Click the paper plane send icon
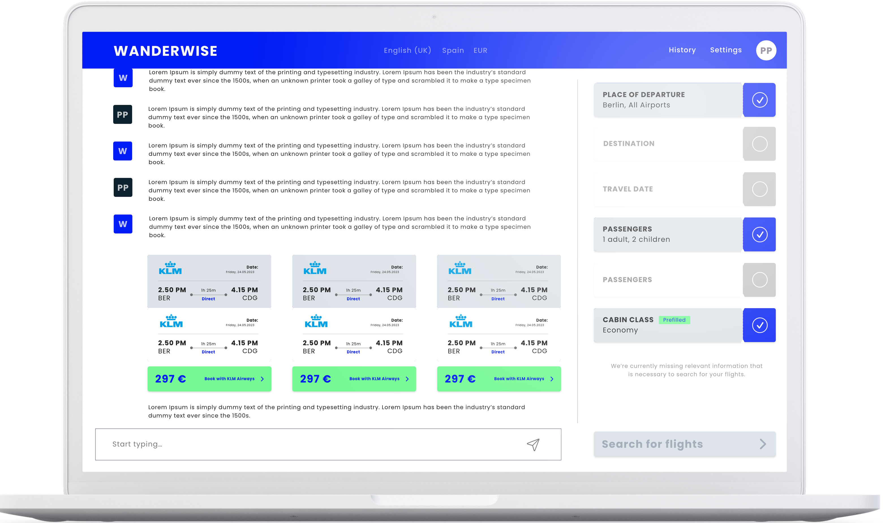Image resolution: width=883 pixels, height=523 pixels. (533, 444)
